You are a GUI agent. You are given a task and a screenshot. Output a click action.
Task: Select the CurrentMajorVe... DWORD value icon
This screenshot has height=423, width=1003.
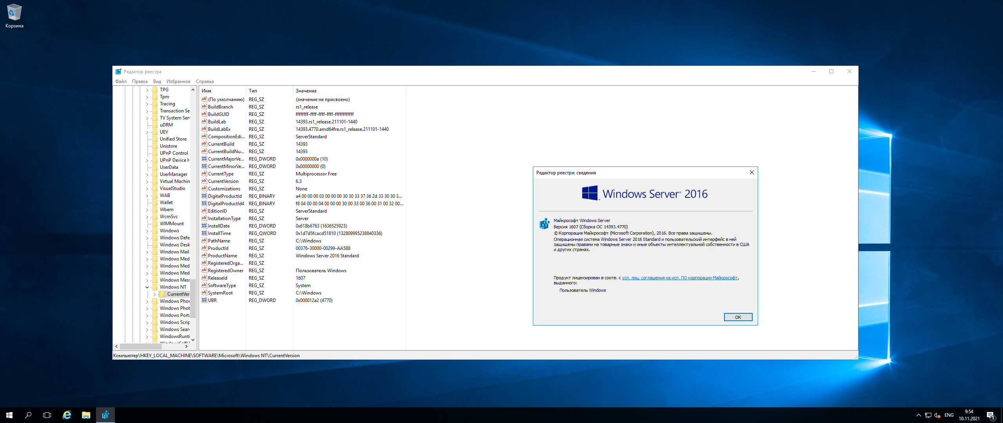(x=204, y=159)
